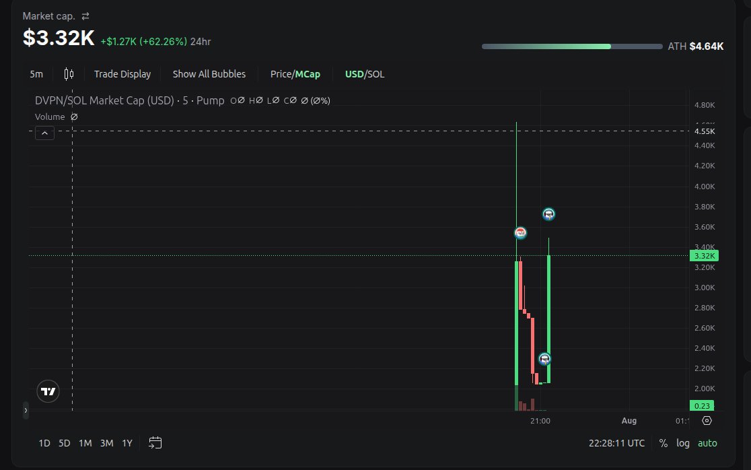
Task: Select the 5D date range
Action: click(x=64, y=443)
